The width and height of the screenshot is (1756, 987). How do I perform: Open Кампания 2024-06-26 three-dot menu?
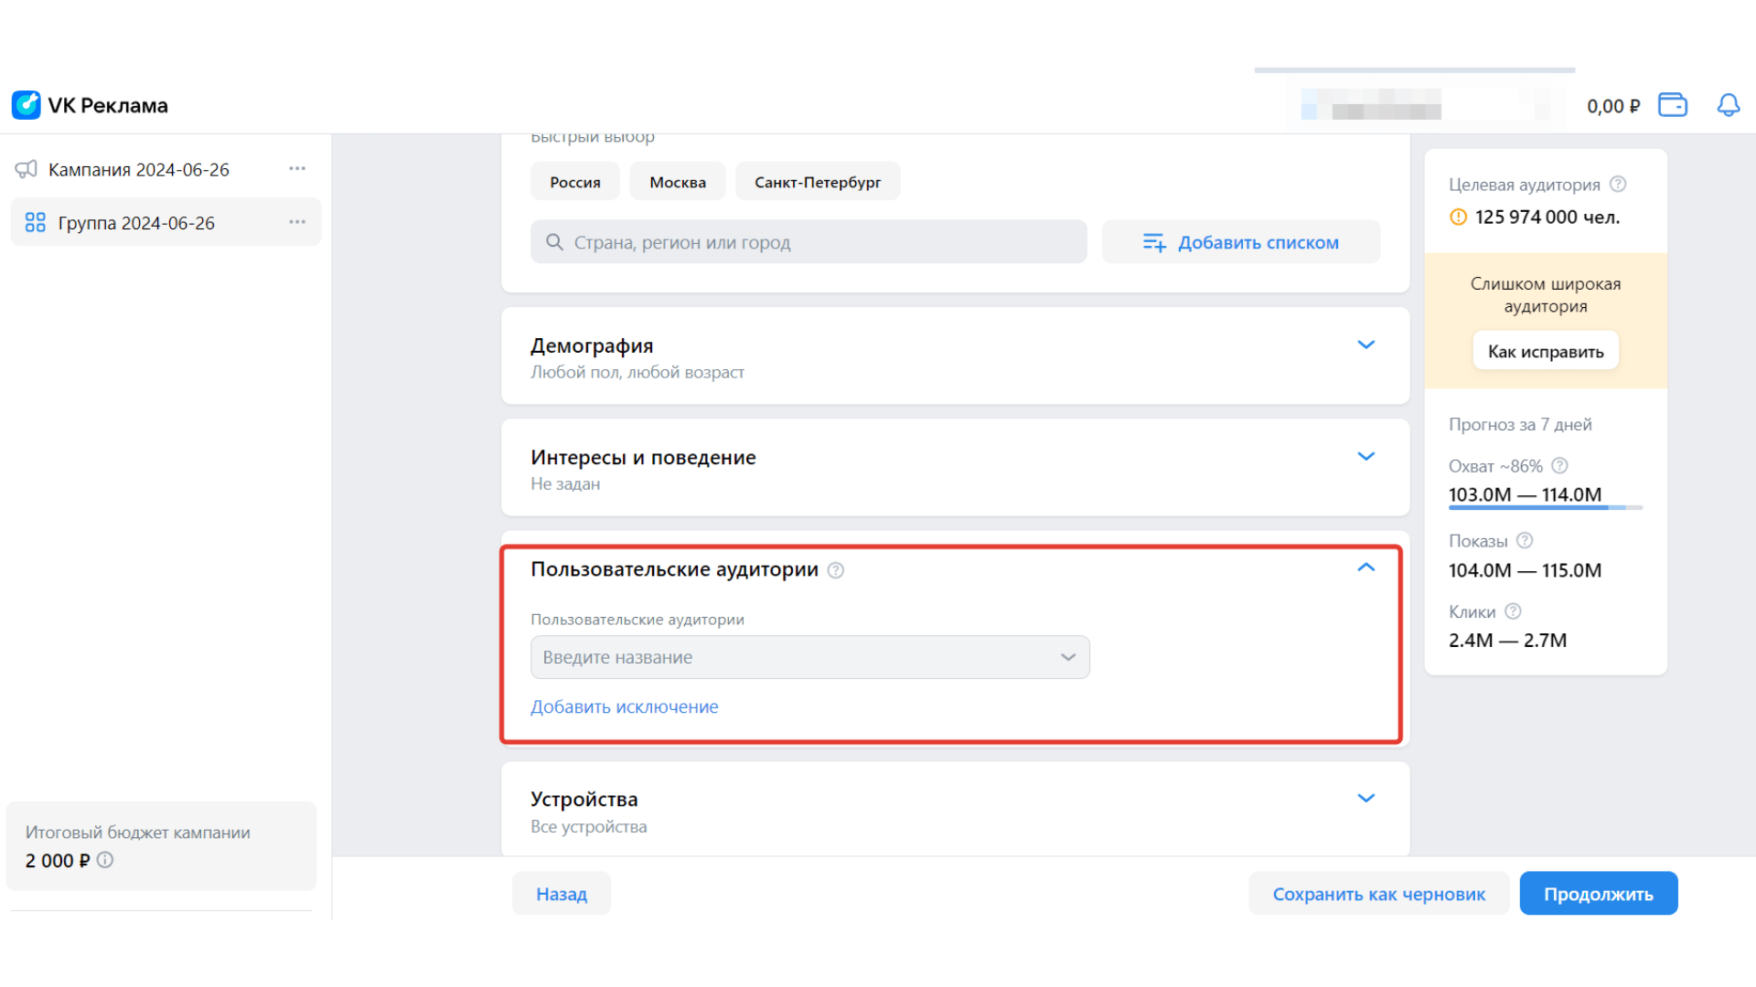click(x=297, y=169)
